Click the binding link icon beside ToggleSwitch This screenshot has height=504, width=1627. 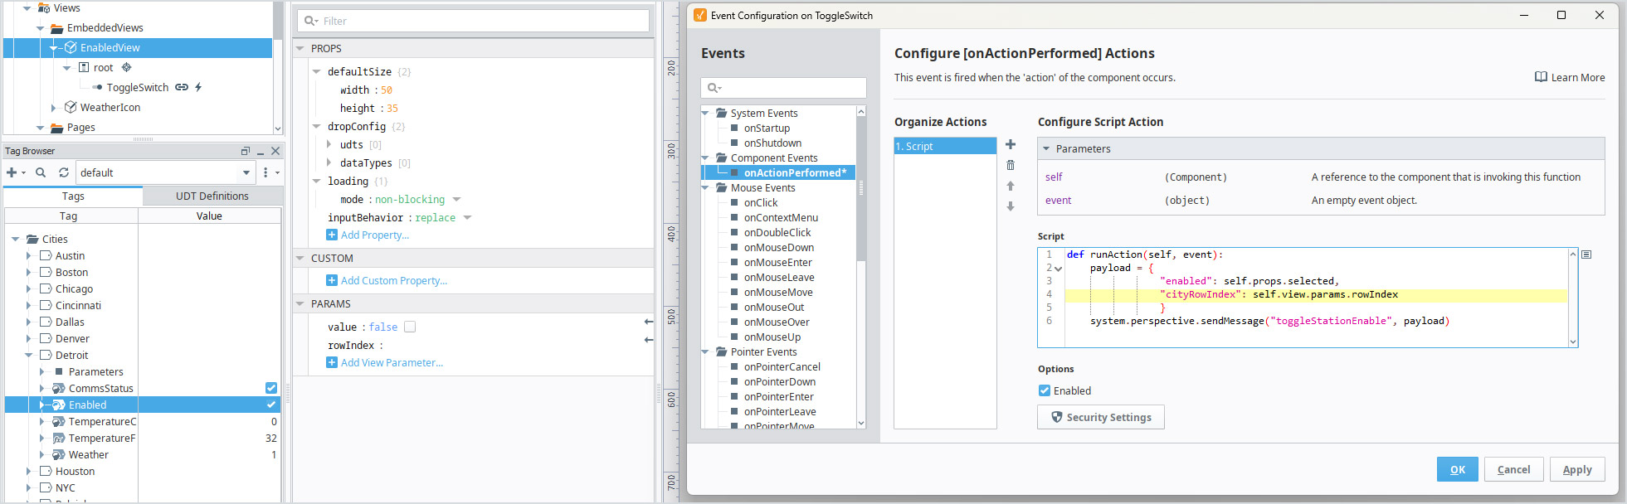point(182,87)
